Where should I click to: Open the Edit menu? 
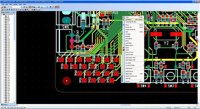pos(7,4)
